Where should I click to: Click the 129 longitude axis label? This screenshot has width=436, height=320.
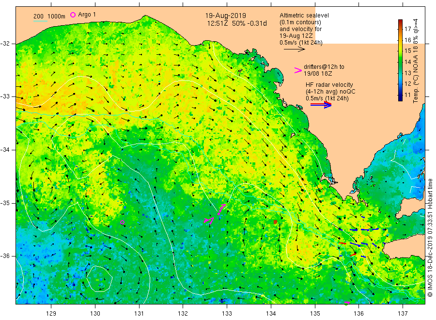51,314
